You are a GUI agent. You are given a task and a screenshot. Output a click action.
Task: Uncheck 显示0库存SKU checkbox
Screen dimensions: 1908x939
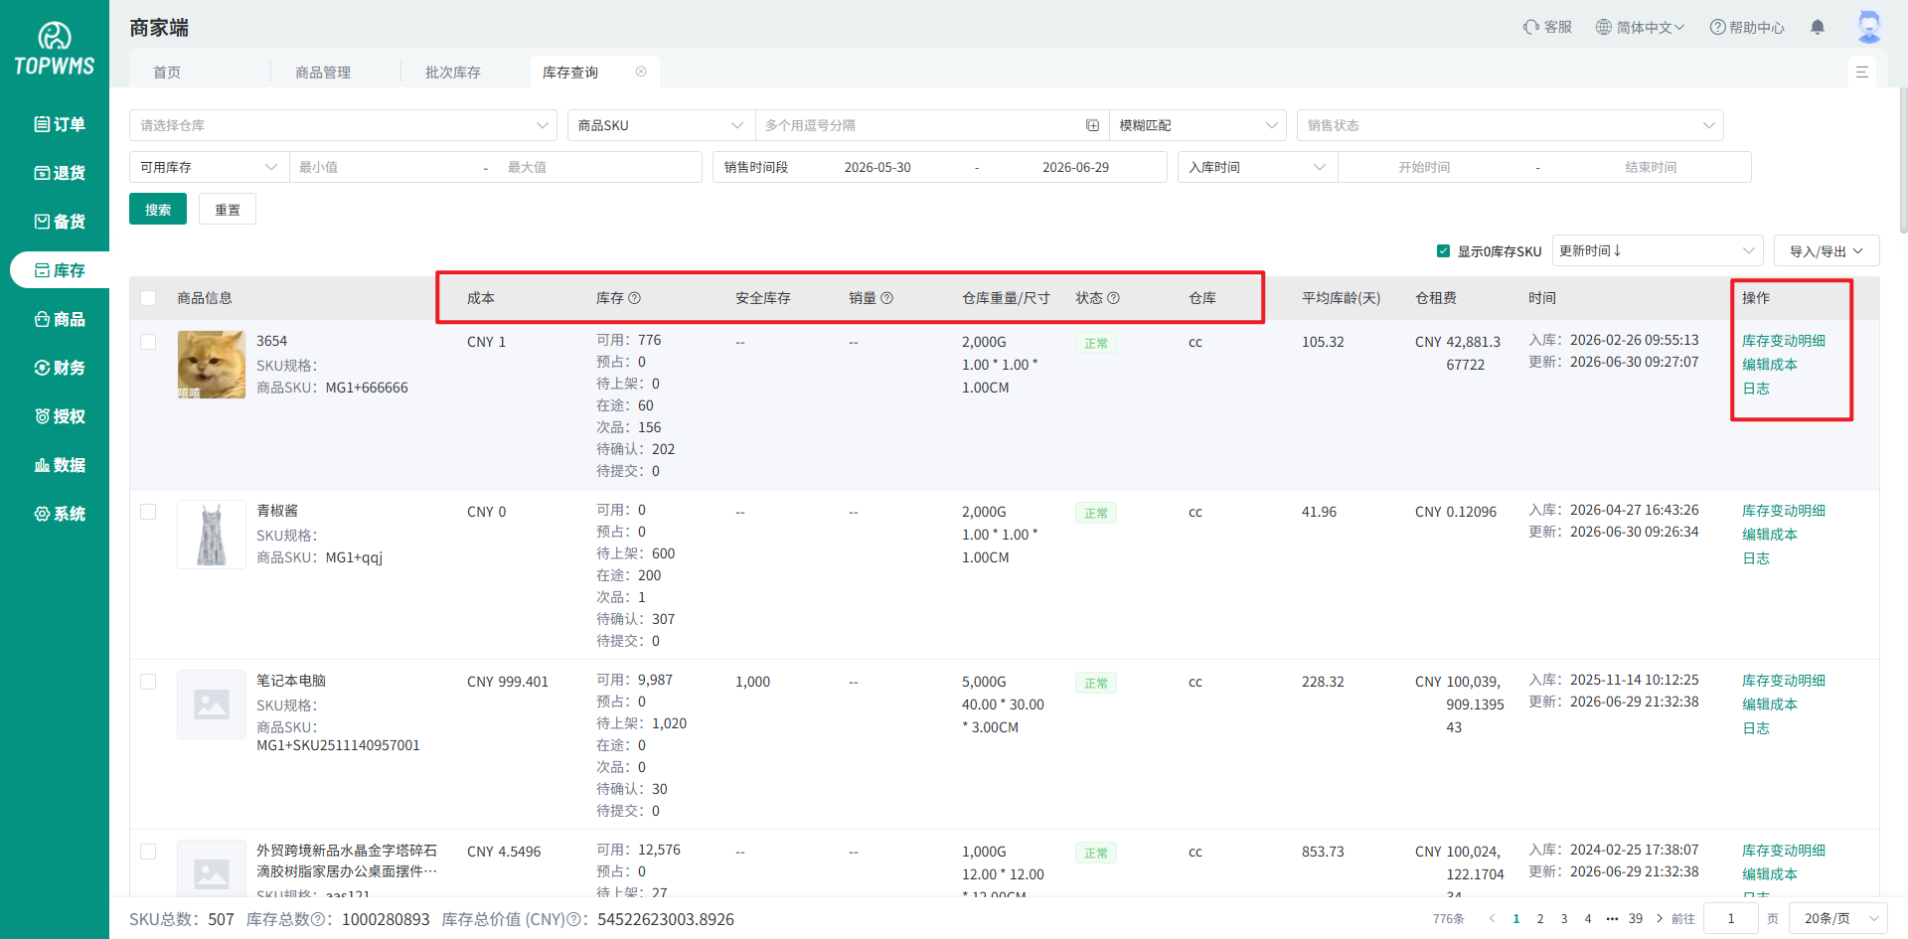pos(1443,251)
